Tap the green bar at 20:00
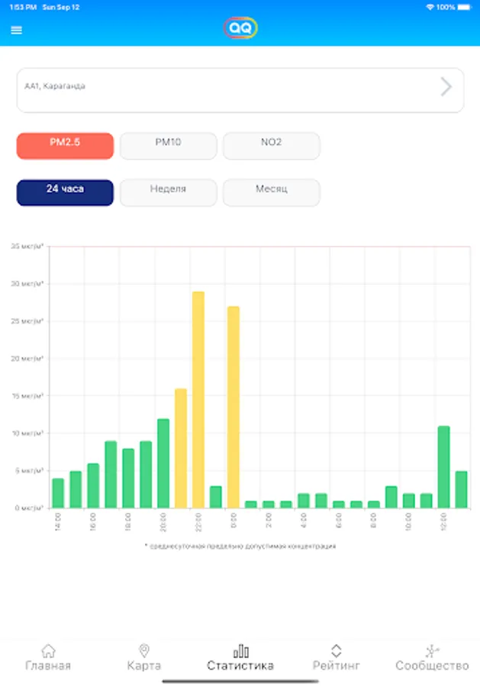 [x=163, y=463]
